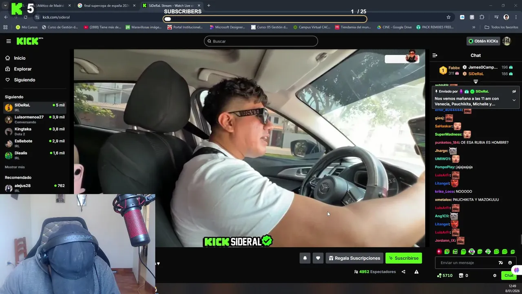The width and height of the screenshot is (522, 294).
Task: Bookmark this page with star icon
Action: [449, 17]
